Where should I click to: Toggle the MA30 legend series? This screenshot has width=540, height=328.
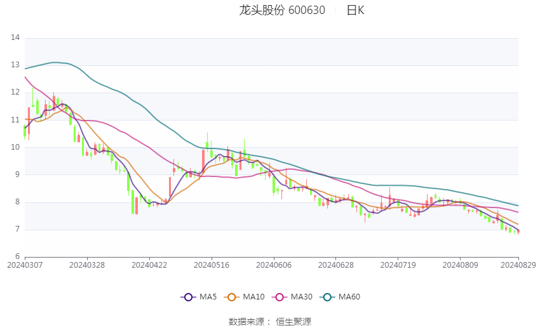292,297
